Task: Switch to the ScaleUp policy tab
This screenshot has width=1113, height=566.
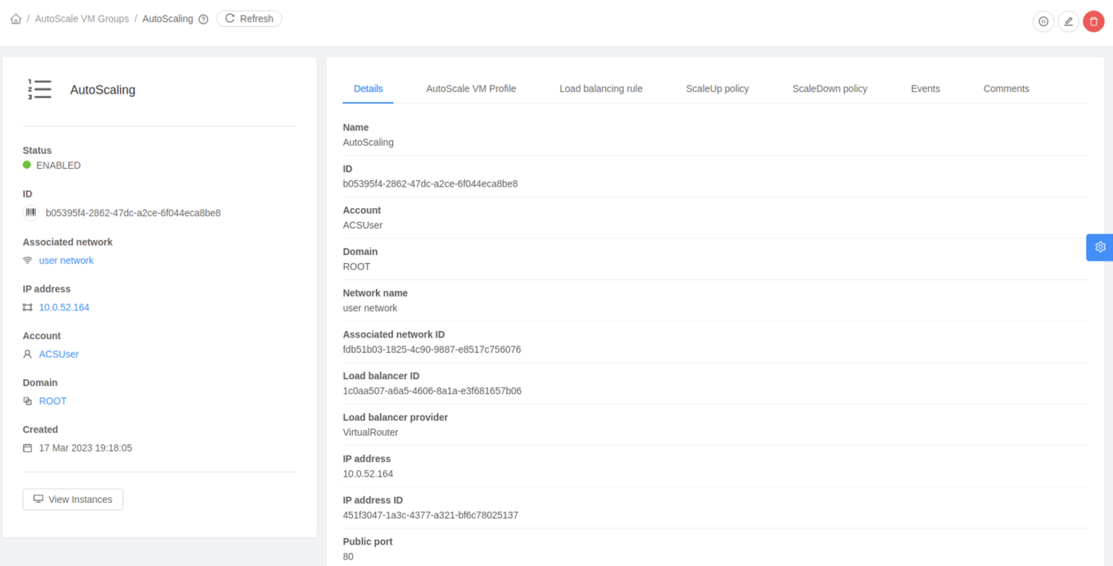Action: point(717,88)
